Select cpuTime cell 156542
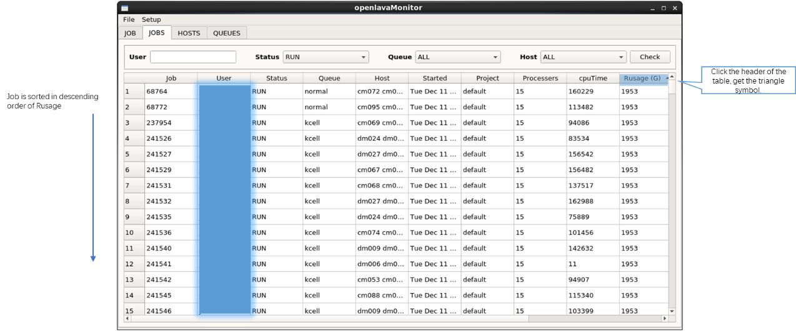 (593, 154)
